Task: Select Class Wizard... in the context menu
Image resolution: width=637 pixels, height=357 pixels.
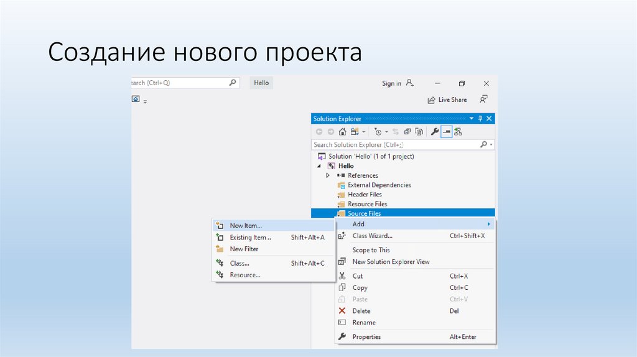Action: 372,236
